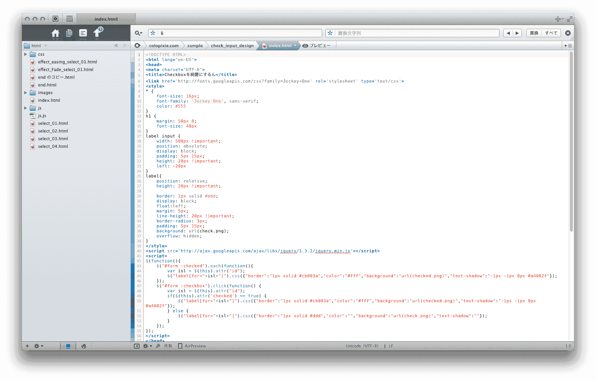
Task: Open the Home icon in the sidebar
Action: point(55,33)
